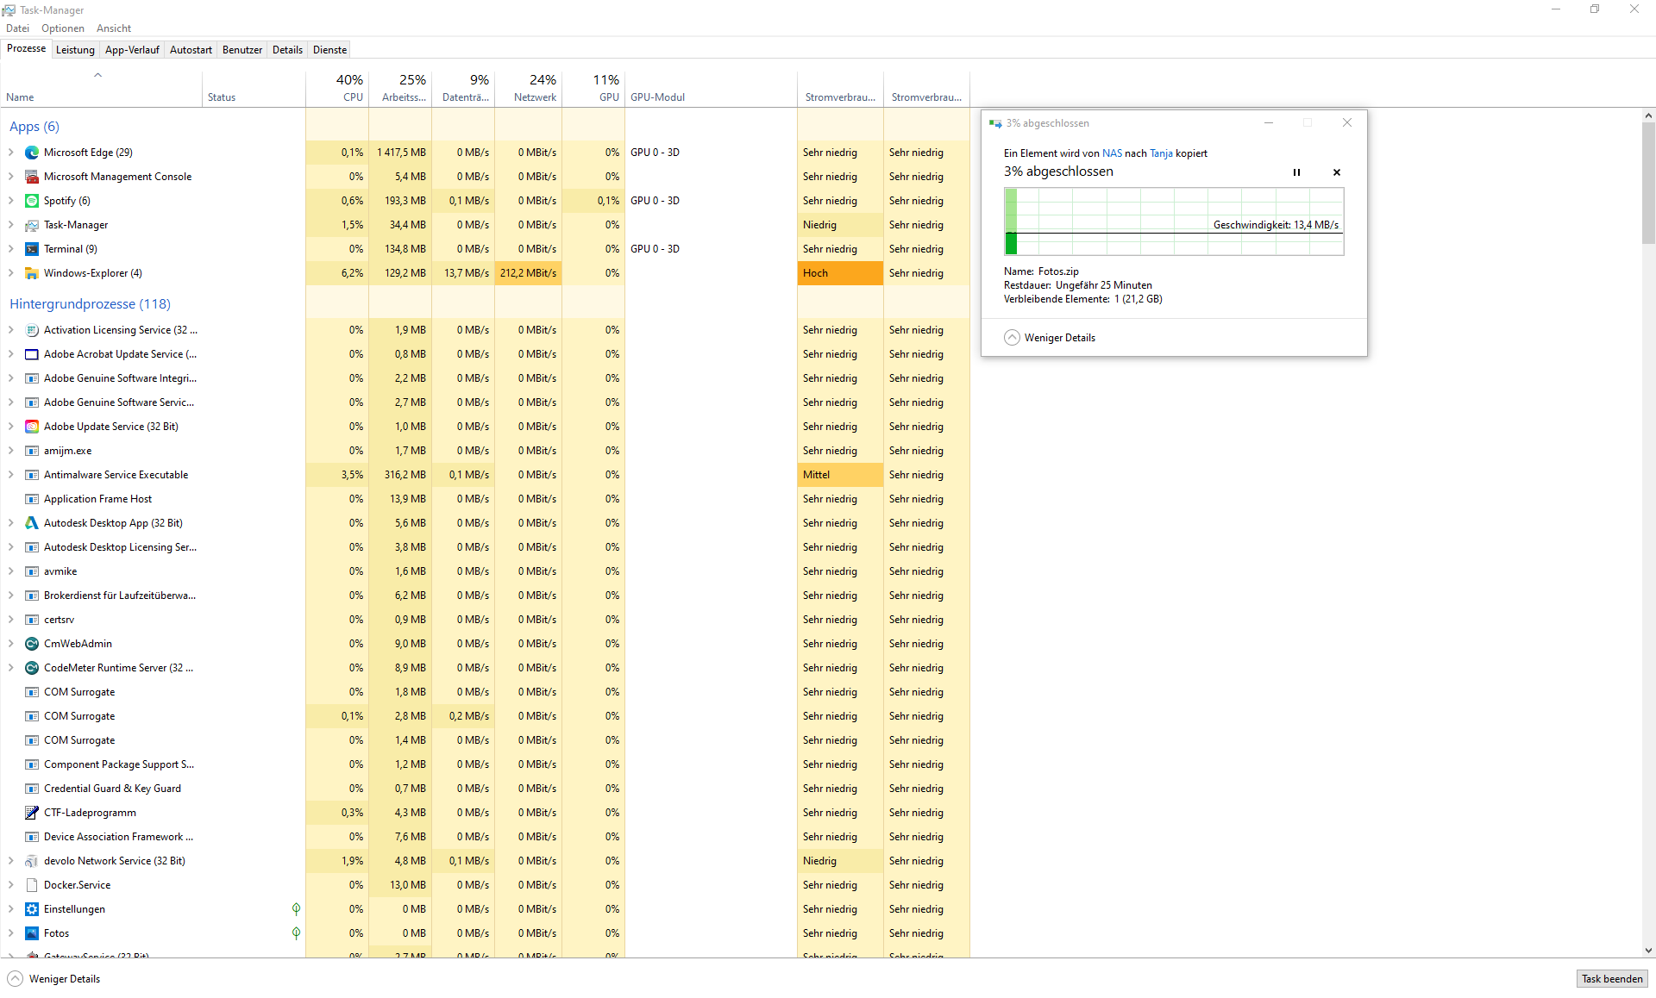Viewport: 1656px width, 998px height.
Task: Cancel the Fotos.zip copy operation
Action: click(x=1337, y=172)
